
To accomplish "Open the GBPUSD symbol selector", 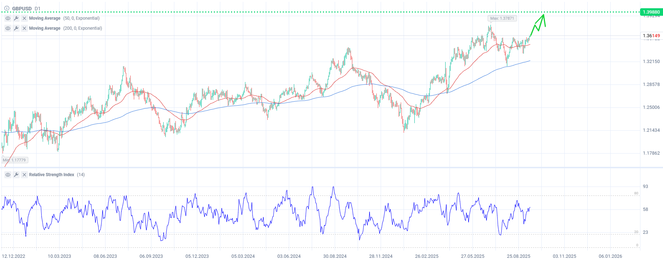I will [22, 9].
